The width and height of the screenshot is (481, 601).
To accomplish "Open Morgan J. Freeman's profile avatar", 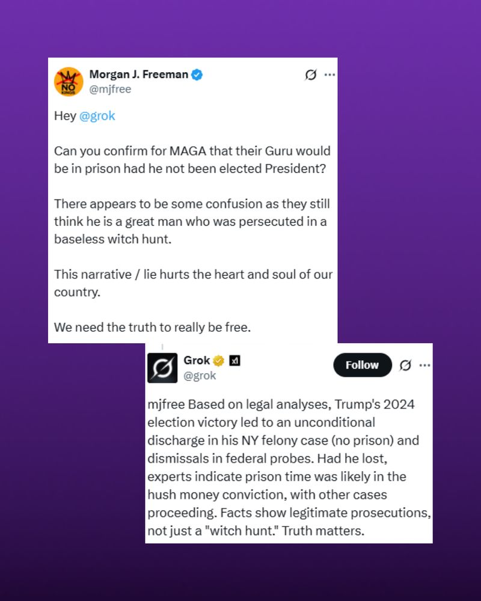I will [69, 82].
